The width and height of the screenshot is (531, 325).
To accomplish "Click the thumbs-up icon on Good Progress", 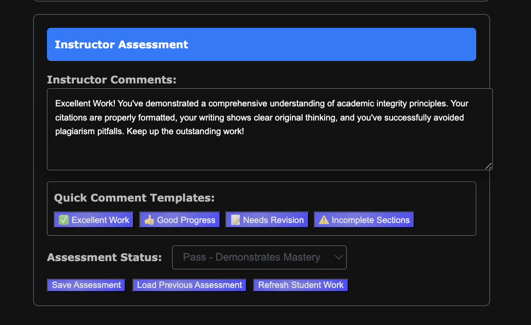I will click(149, 220).
